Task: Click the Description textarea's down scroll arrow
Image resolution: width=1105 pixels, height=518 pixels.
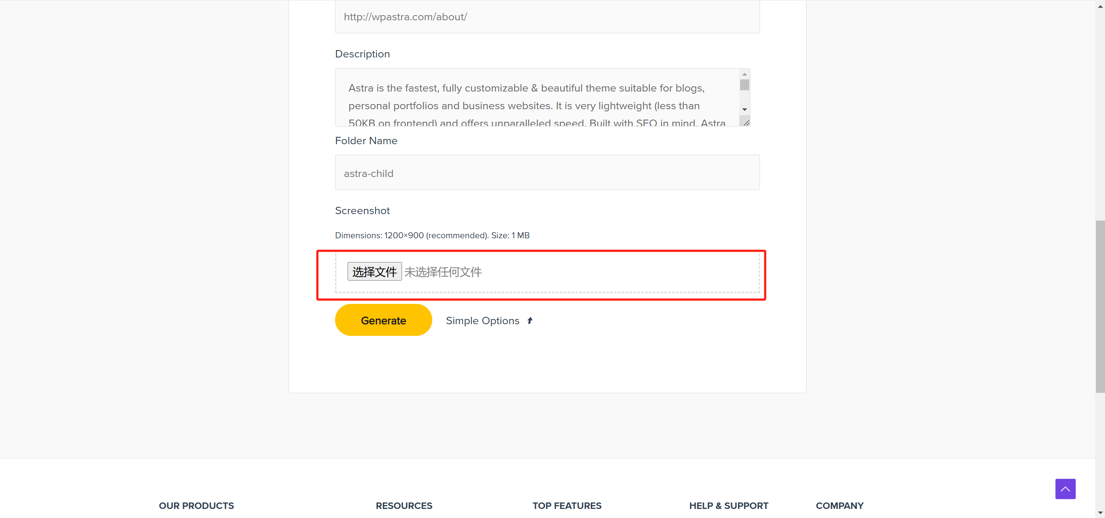Action: click(744, 109)
